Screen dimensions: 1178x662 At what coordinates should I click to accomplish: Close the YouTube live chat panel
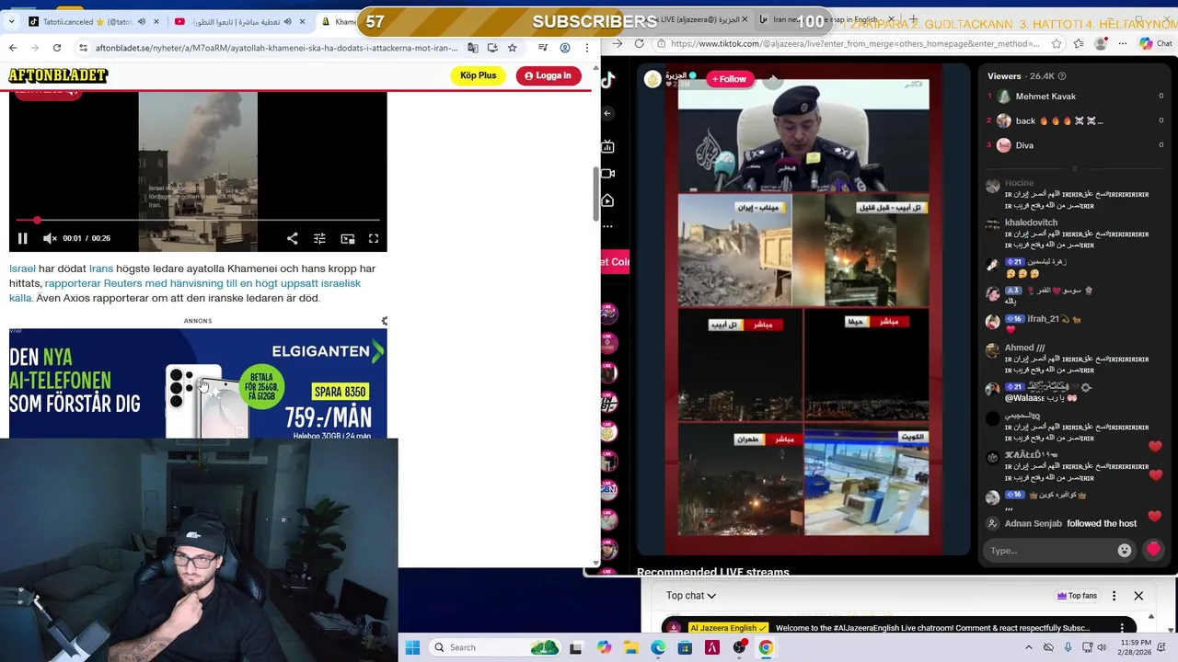click(x=1138, y=596)
